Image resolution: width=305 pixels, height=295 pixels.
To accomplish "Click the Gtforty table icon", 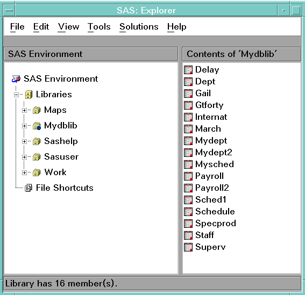I will pos(188,105).
